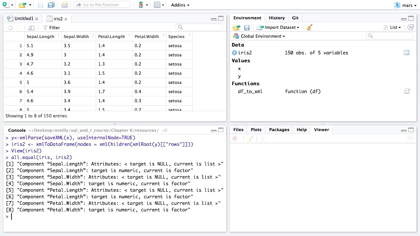
Task: Open the Git version control toolbar icon
Action: (x=141, y=5)
